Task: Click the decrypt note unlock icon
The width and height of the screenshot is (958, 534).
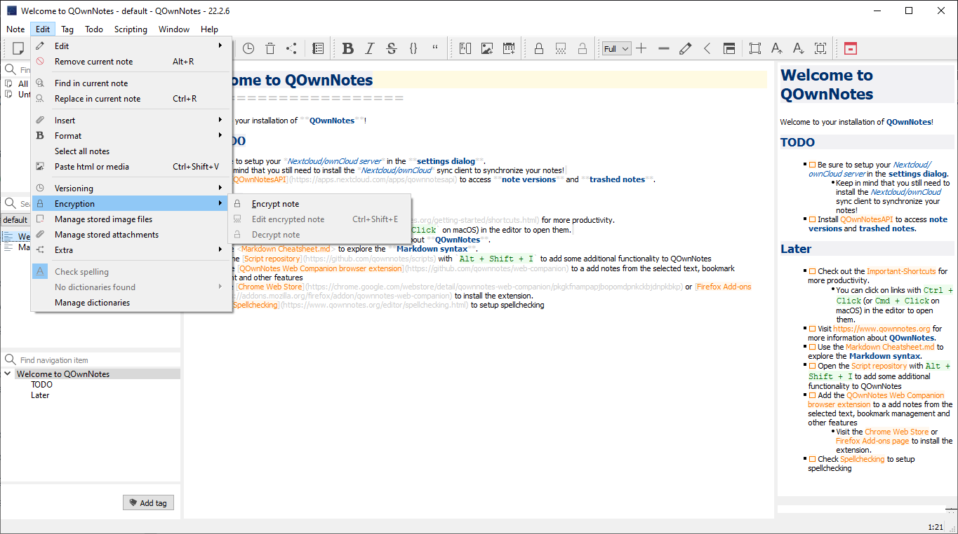Action: (x=583, y=48)
